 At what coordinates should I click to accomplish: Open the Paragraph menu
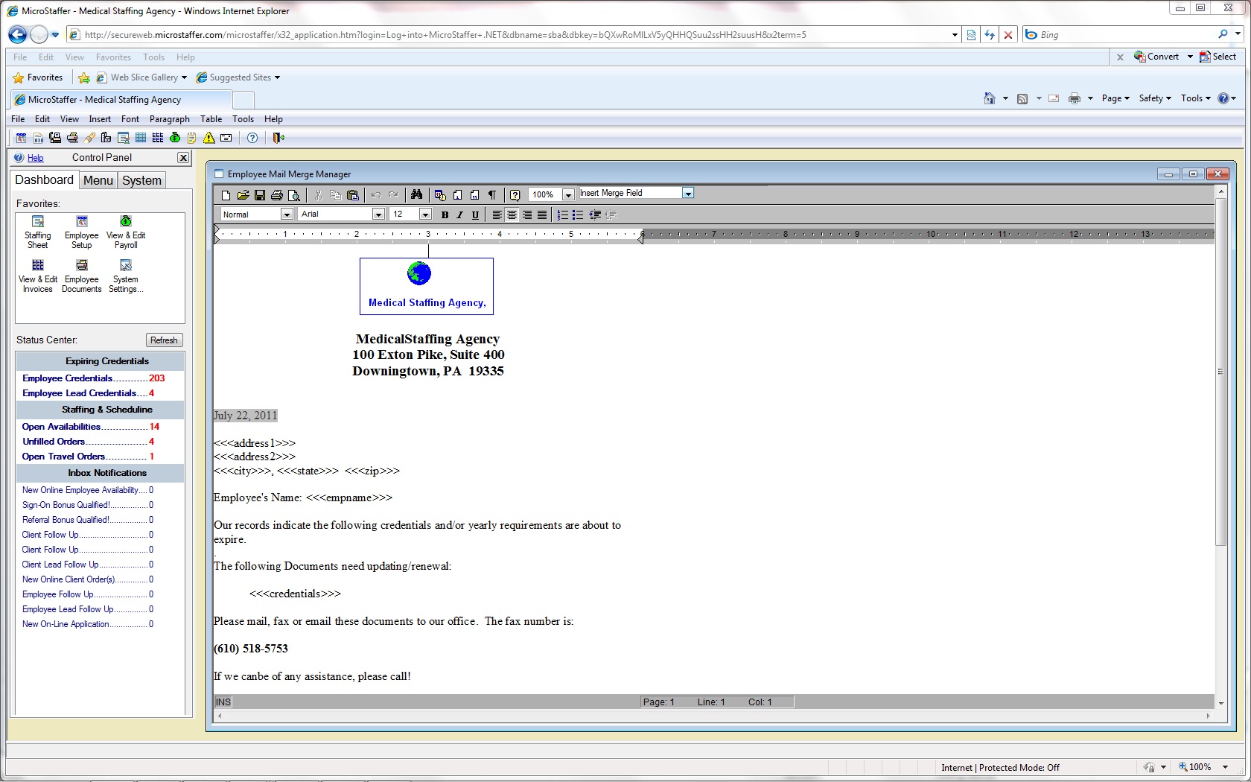click(x=169, y=119)
